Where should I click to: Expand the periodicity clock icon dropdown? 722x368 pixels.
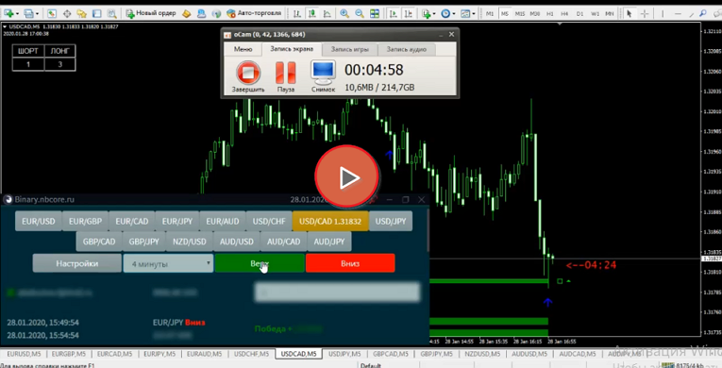pyautogui.click(x=455, y=14)
